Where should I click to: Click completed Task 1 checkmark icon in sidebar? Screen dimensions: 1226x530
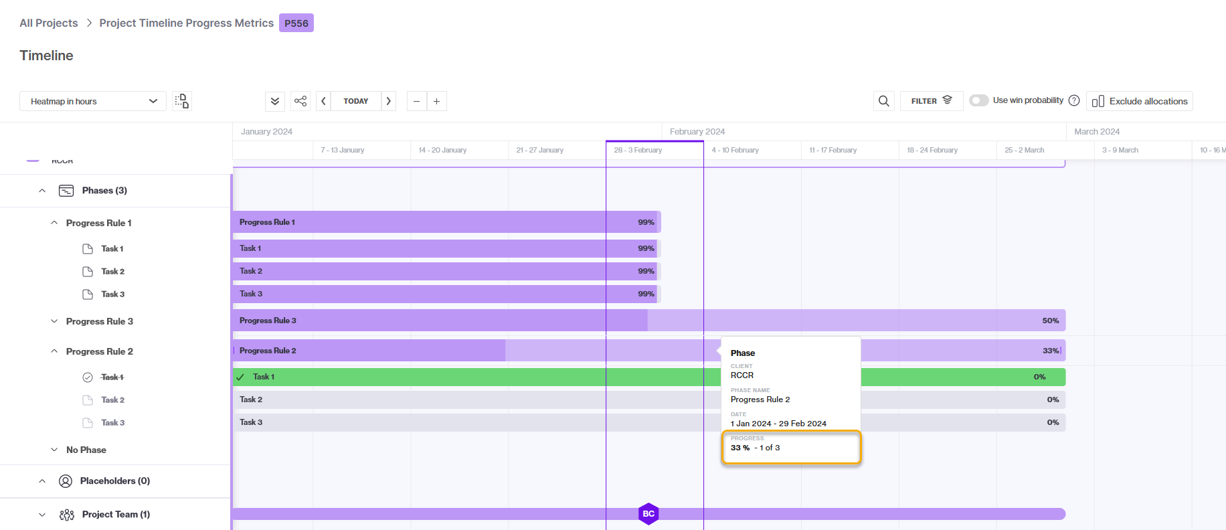pyautogui.click(x=88, y=377)
